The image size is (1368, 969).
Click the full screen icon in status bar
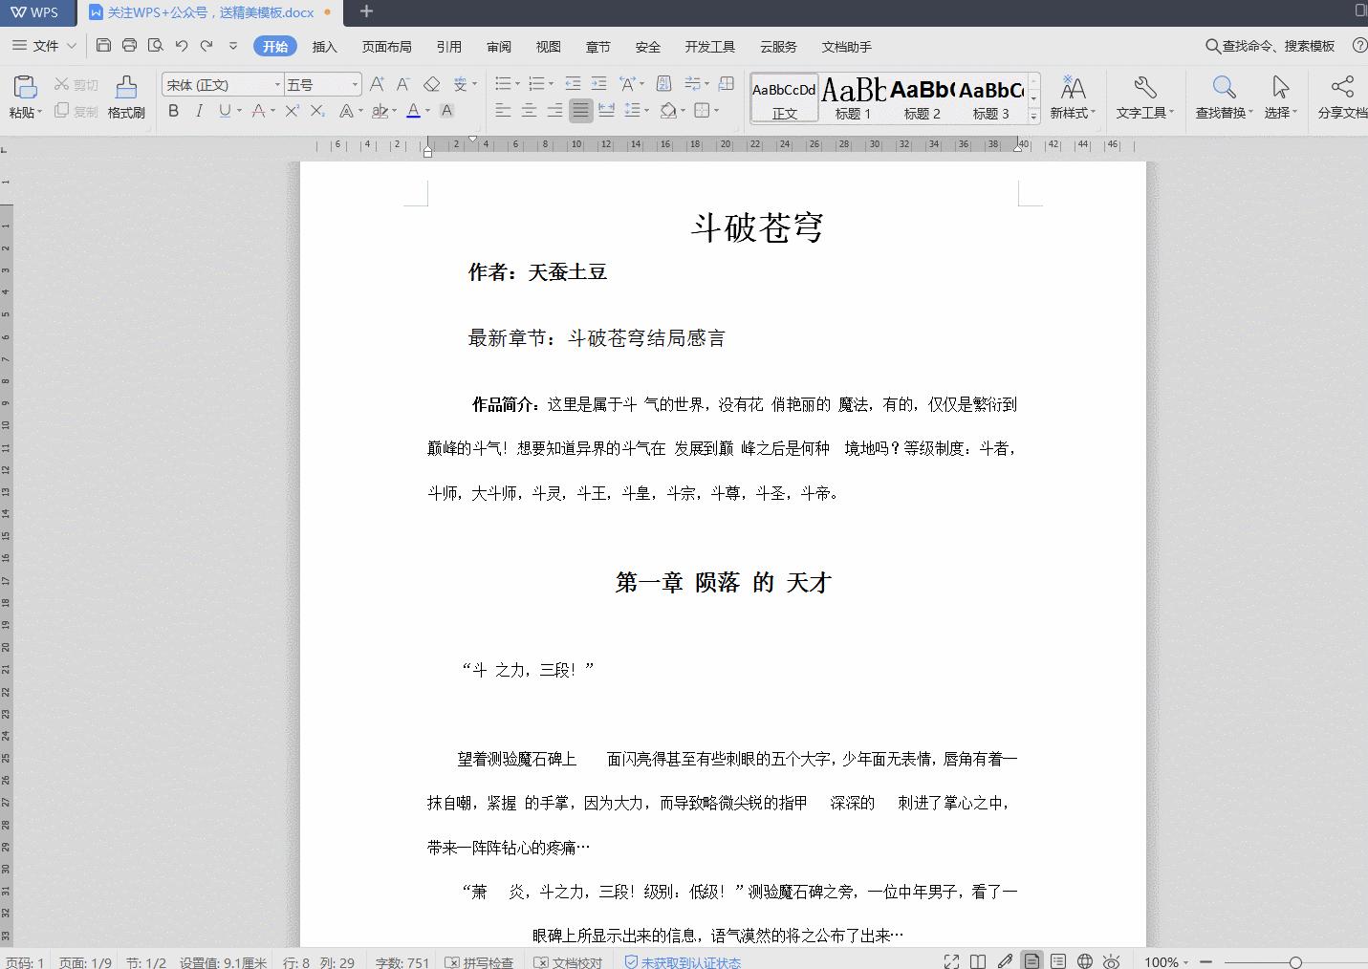pyautogui.click(x=950, y=961)
